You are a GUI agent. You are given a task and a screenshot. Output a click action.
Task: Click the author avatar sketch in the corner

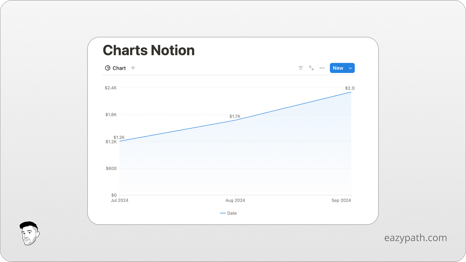[29, 233]
